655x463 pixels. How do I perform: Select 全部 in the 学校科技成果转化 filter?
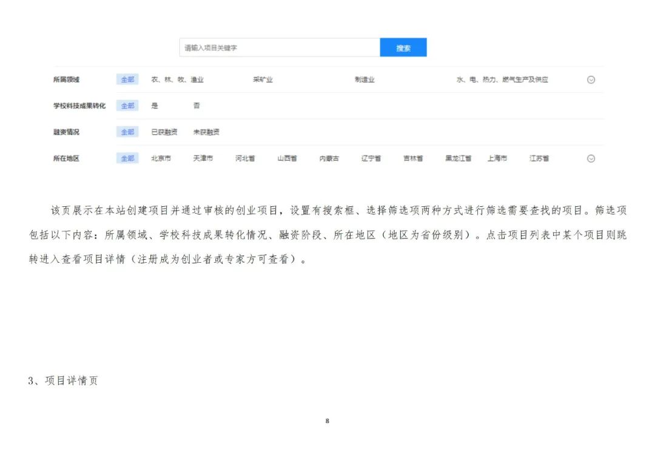coord(127,106)
